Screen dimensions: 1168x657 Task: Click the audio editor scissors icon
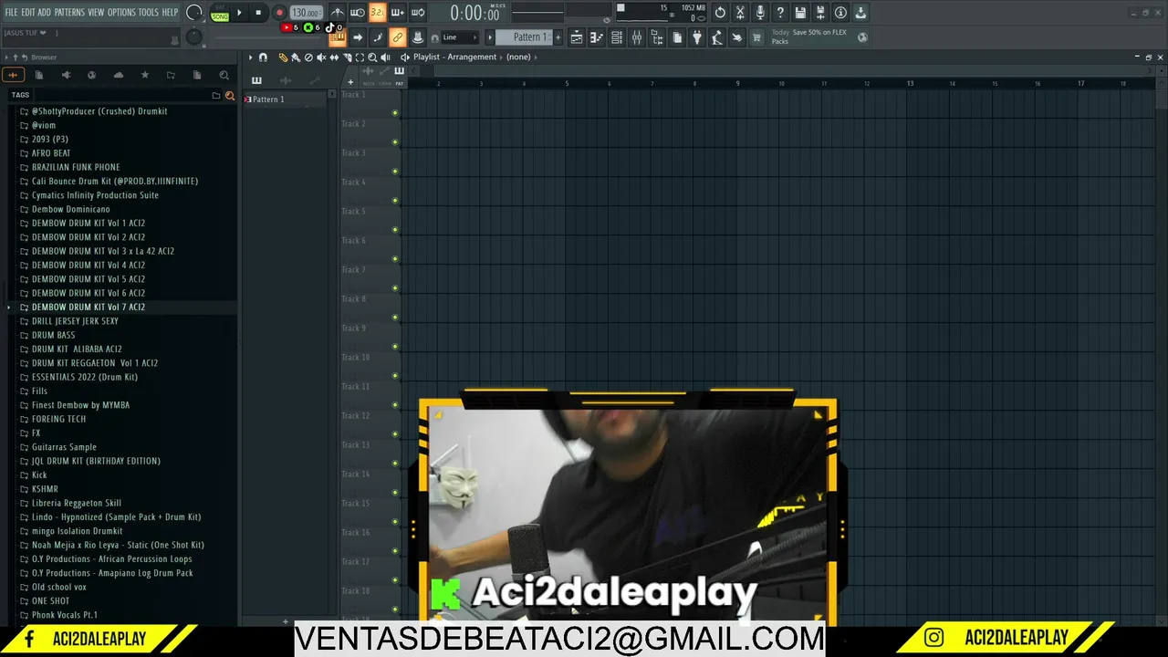740,13
